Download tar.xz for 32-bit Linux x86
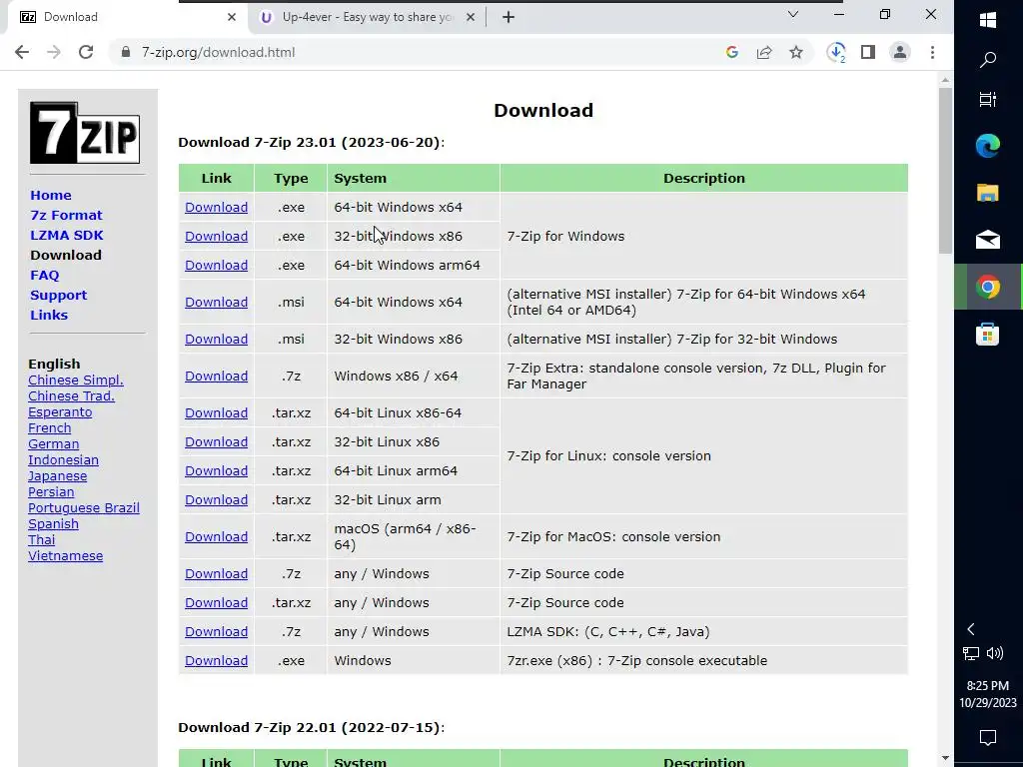This screenshot has width=1023, height=767. [x=216, y=442]
